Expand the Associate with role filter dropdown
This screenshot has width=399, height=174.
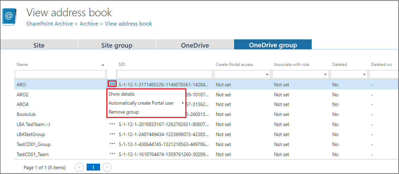pyautogui.click(x=325, y=75)
